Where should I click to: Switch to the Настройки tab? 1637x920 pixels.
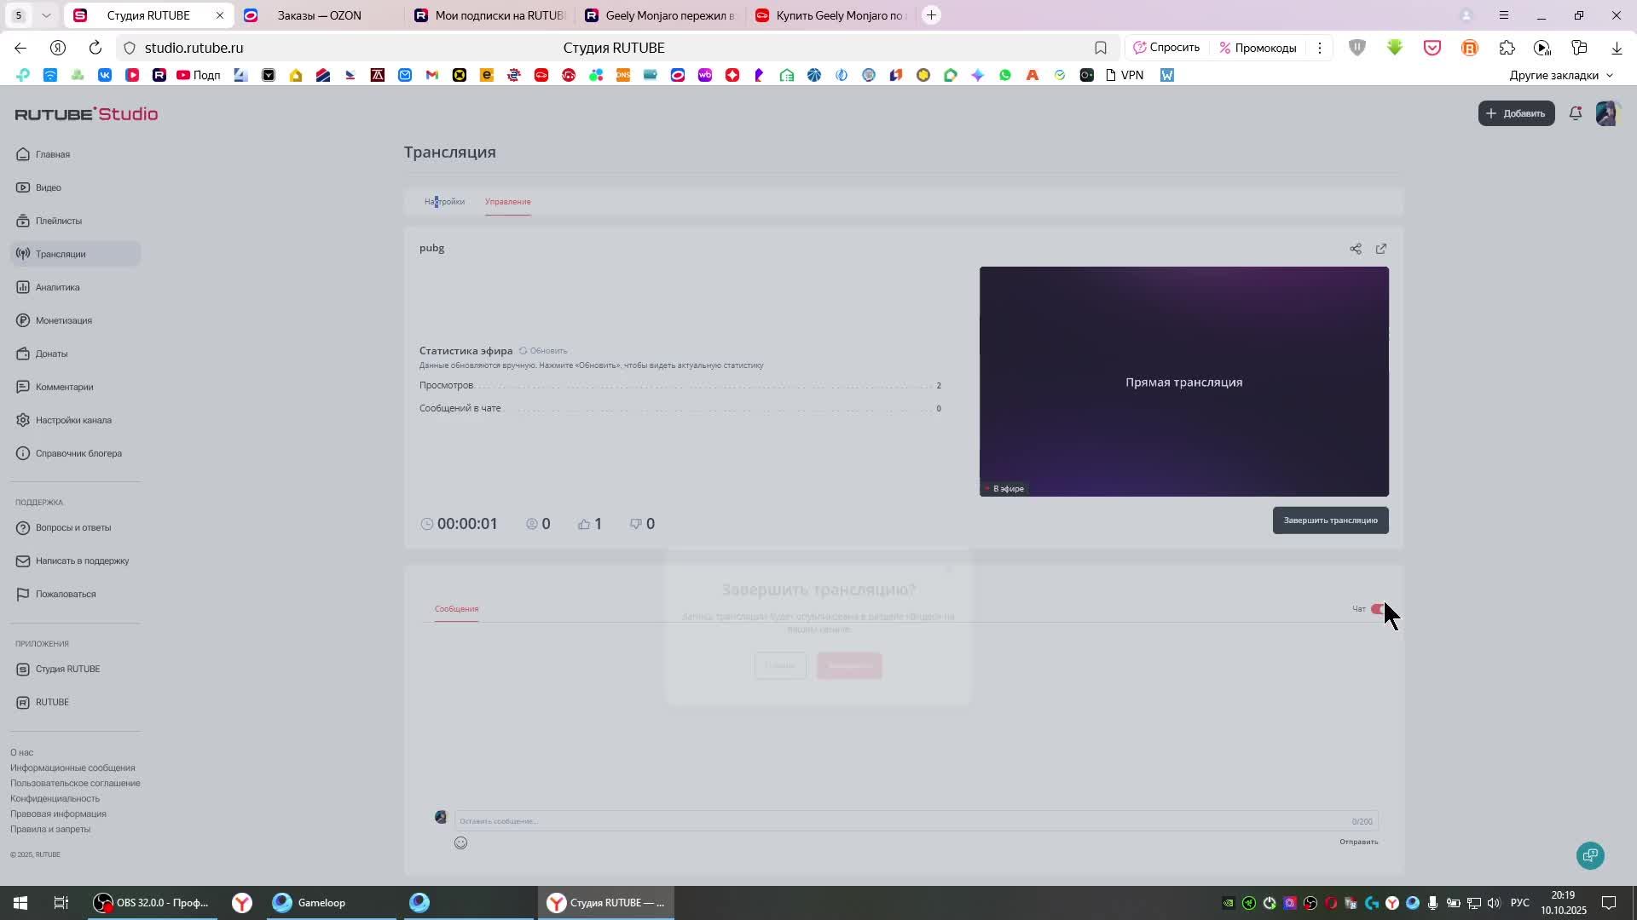444,202
